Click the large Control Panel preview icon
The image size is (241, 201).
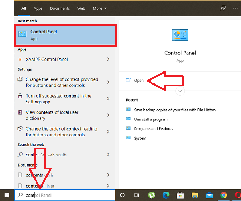[x=180, y=35]
